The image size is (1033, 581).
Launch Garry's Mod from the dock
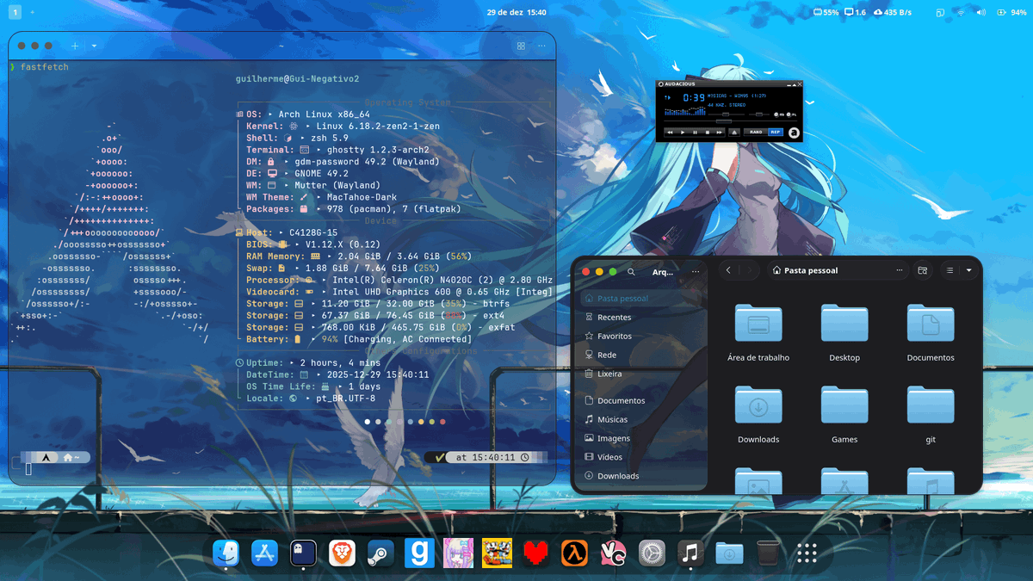click(x=419, y=553)
